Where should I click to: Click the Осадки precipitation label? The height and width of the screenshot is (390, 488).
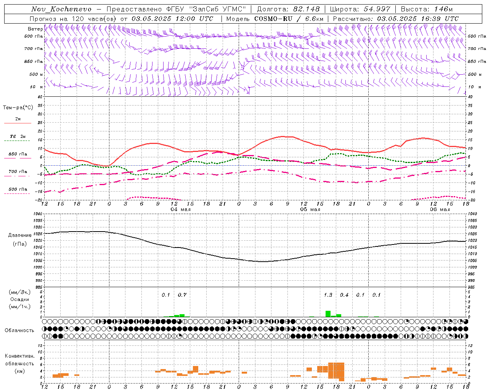[20, 299]
